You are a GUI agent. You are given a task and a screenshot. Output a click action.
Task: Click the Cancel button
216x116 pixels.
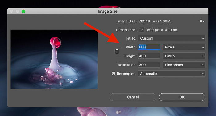click(133, 97)
